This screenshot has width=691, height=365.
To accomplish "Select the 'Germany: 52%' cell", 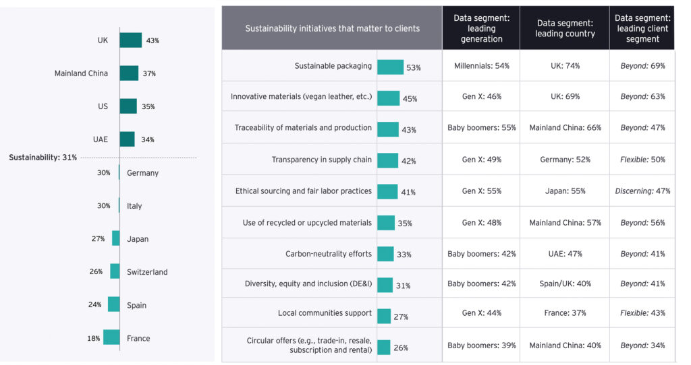I will [x=565, y=160].
